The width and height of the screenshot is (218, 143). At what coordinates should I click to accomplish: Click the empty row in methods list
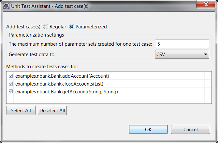point(109,99)
